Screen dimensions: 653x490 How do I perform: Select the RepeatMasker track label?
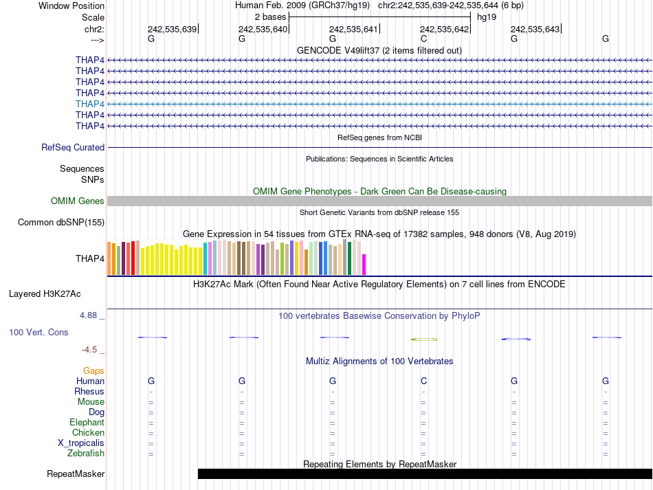[76, 474]
